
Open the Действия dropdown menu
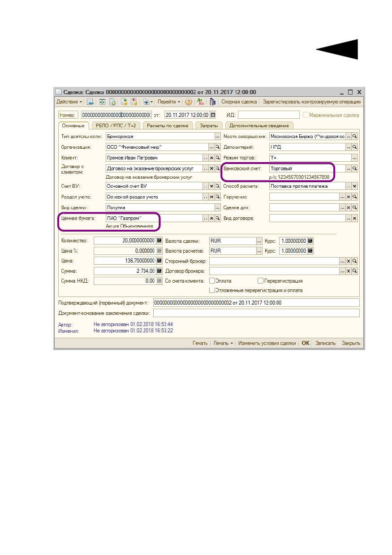tap(69, 102)
